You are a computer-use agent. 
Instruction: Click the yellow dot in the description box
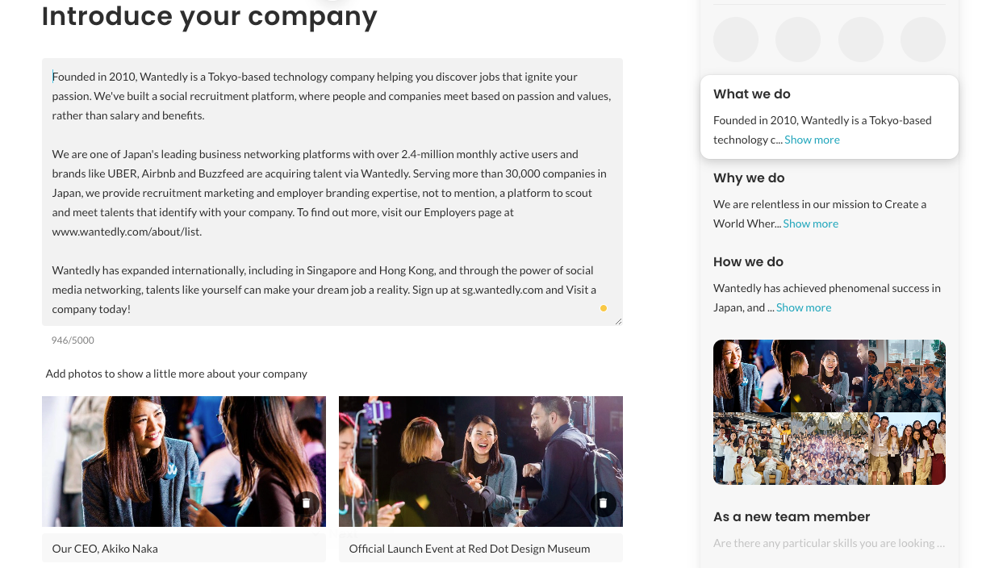(x=603, y=308)
